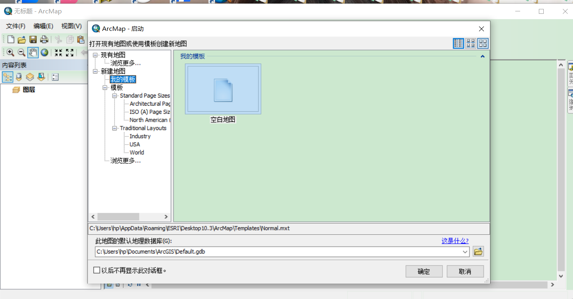
Task: Select 我的模板 in the tree
Action: point(123,79)
